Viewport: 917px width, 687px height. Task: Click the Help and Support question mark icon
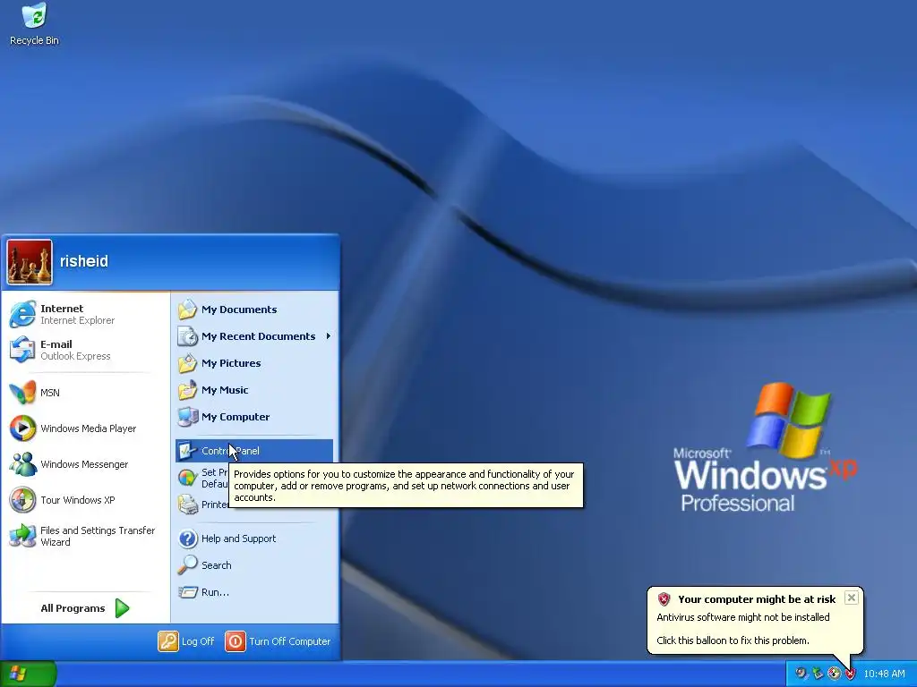click(188, 539)
